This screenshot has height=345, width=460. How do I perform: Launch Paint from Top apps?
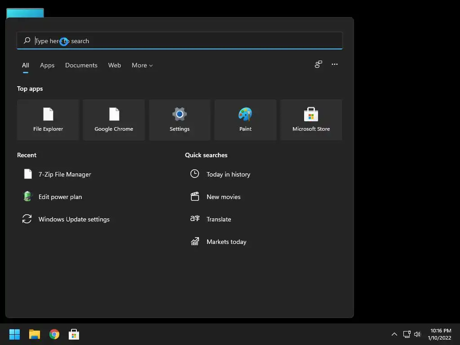click(x=245, y=120)
